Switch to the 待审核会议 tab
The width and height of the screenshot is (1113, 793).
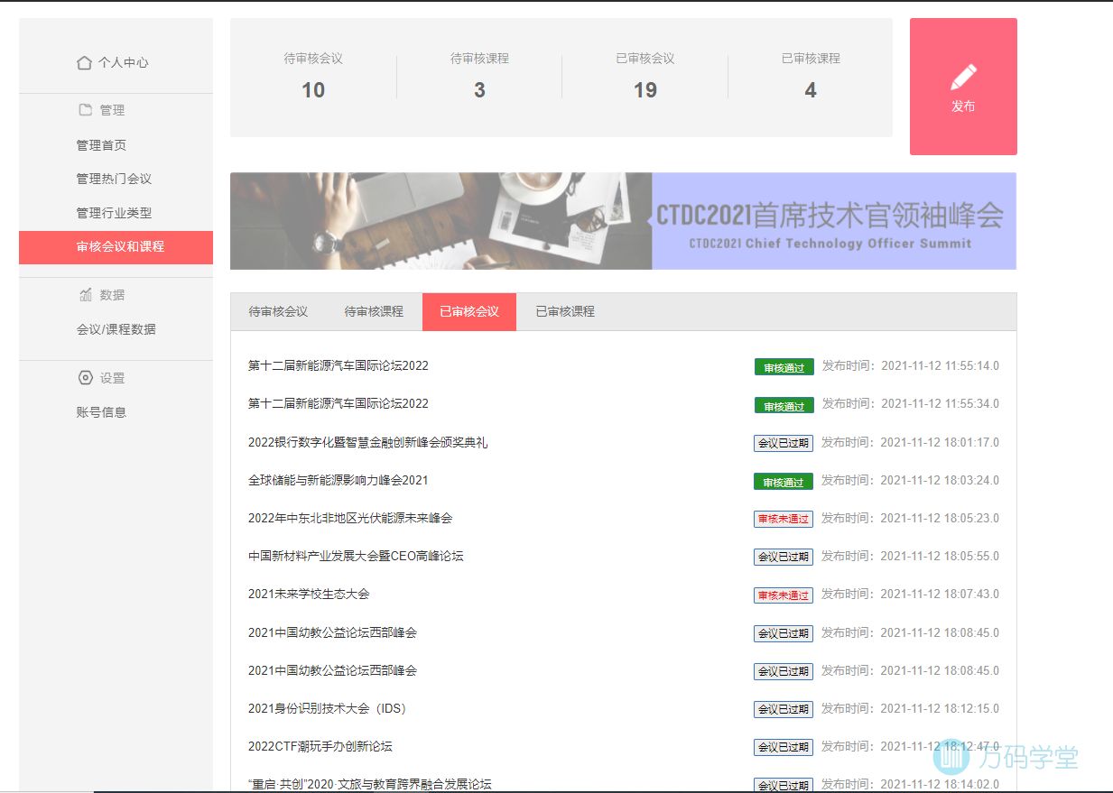tap(278, 312)
